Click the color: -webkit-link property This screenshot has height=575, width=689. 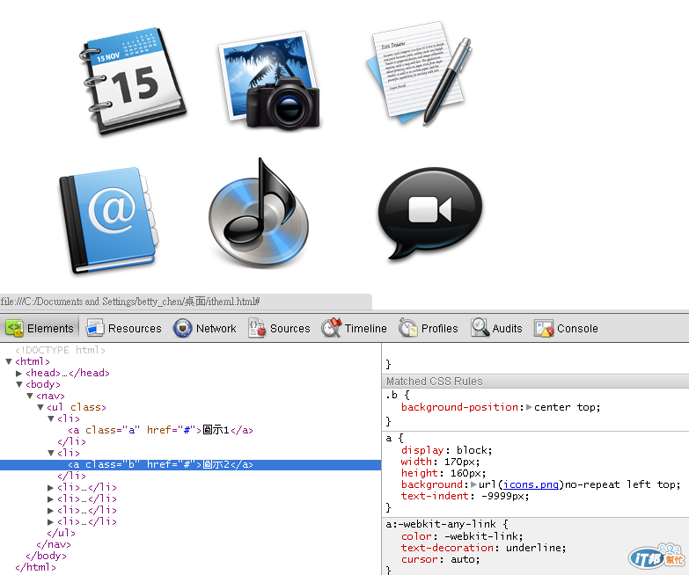click(x=462, y=536)
